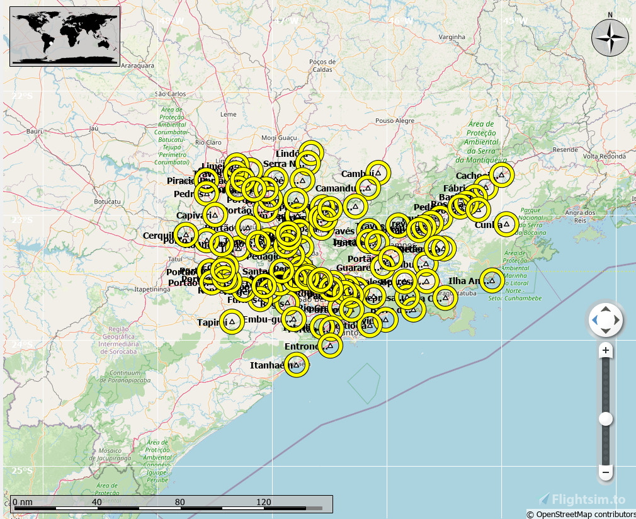Click the Flightsim.to watermark logo
The image size is (636, 519).
(x=582, y=499)
